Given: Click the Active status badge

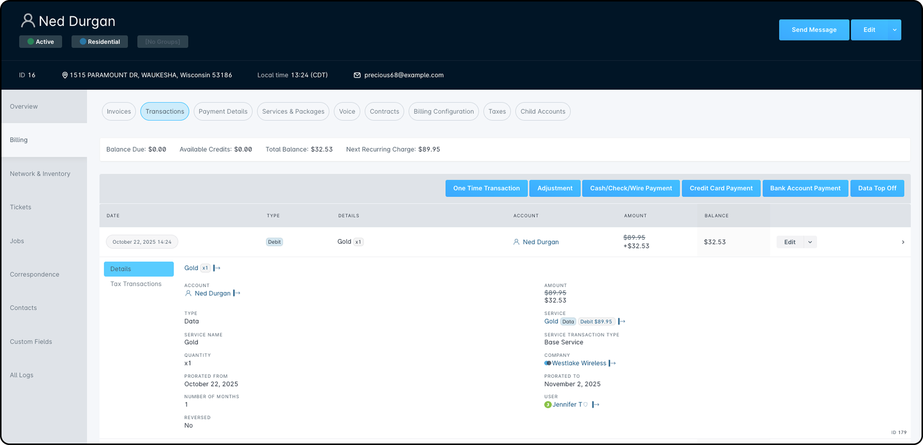Looking at the screenshot, I should click(40, 42).
